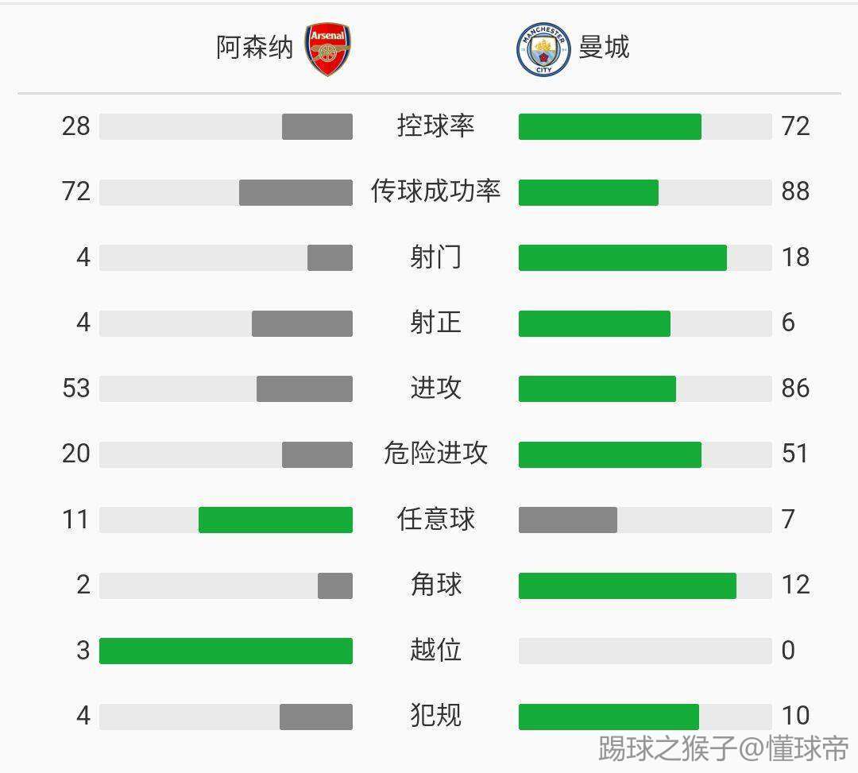This screenshot has height=773, width=858.
Task: Tap the 危险进攻 stat label
Action: 435,454
